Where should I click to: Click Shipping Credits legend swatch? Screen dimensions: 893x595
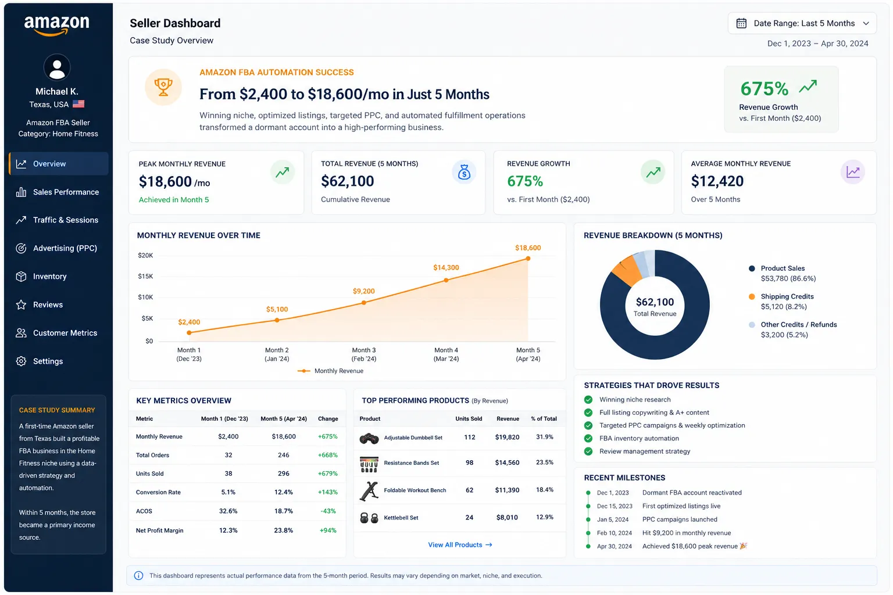752,296
